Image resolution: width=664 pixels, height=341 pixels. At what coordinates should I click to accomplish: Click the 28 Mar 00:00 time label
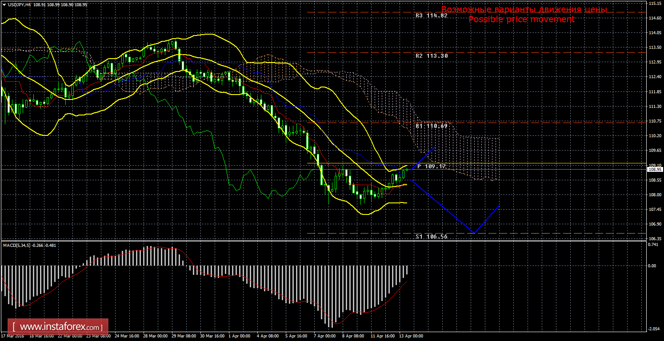click(156, 336)
